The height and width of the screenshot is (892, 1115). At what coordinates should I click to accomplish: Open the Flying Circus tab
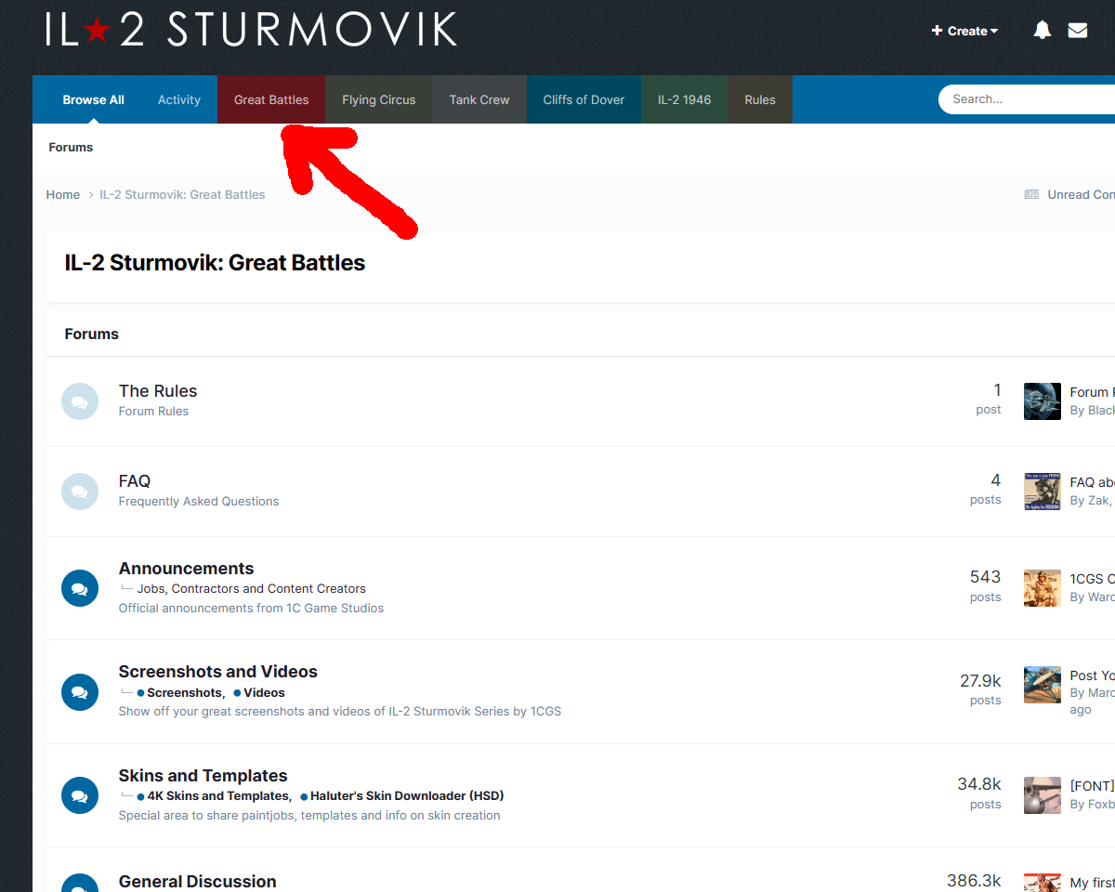click(379, 99)
